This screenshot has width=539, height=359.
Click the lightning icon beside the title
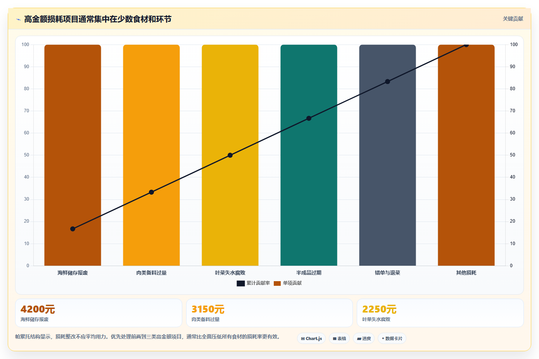18,19
